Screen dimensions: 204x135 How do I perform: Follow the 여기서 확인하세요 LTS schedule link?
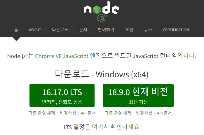[116, 127]
